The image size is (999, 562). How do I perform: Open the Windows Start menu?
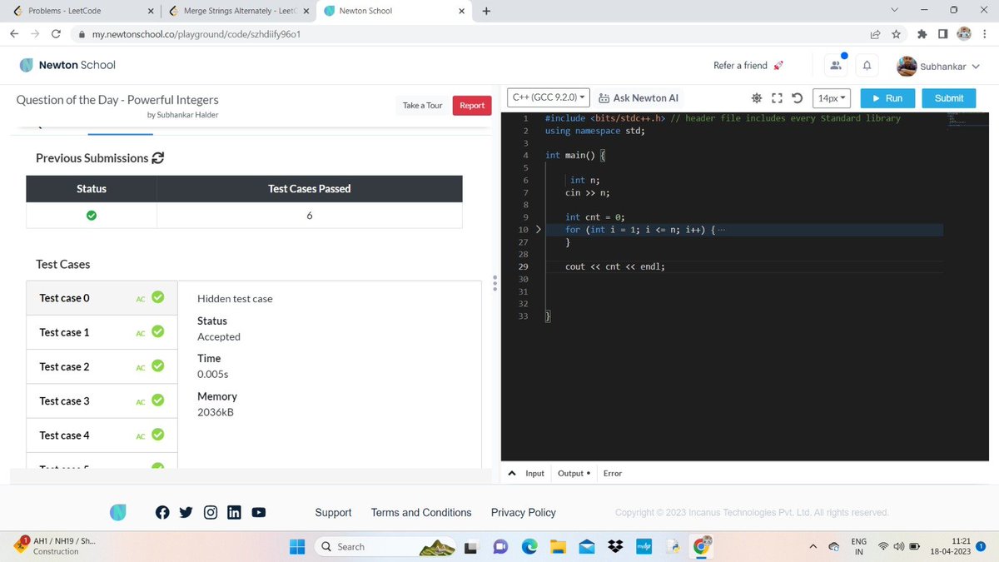coord(297,547)
